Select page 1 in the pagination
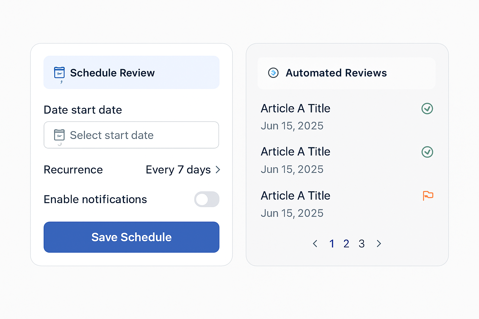Viewport: 479px width, 319px height. click(332, 244)
